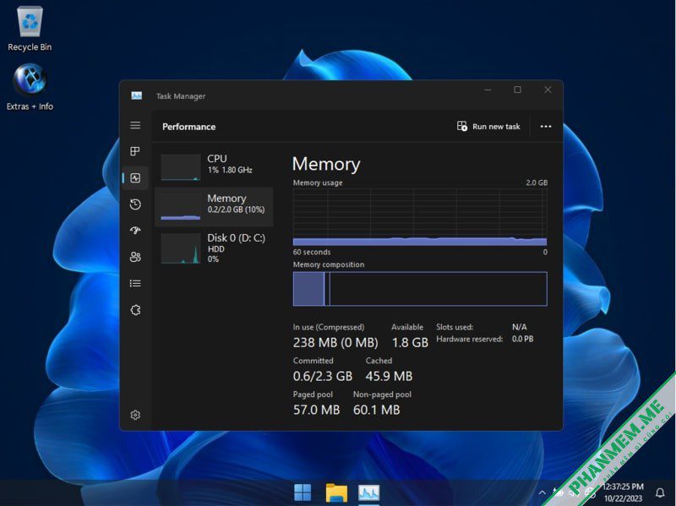Image resolution: width=676 pixels, height=506 pixels.
Task: Open Details page in sidebar
Action: 135,283
